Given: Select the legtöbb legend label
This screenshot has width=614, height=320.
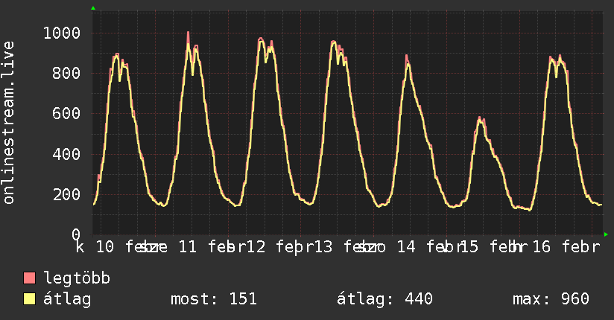Looking at the screenshot, I should 77,278.
